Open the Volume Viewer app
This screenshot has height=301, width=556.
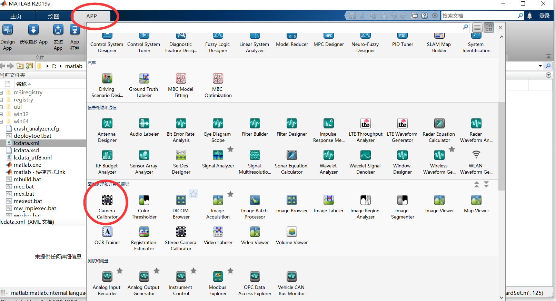point(292,236)
